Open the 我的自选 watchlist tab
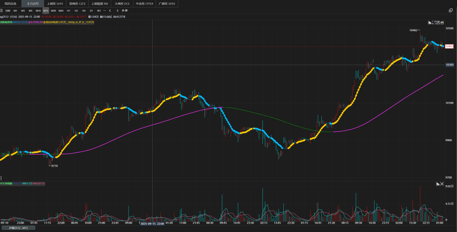457x232 pixels. [10, 4]
